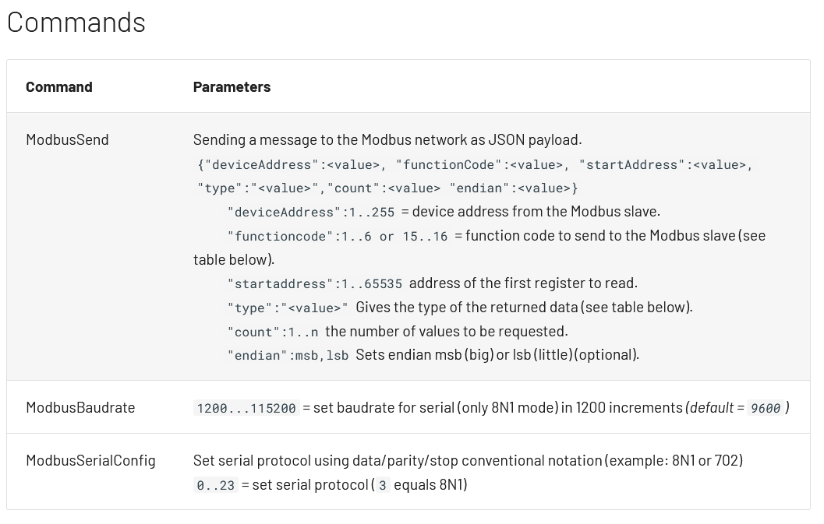Click the "deviceAddress":1..255 code snippet

point(311,212)
